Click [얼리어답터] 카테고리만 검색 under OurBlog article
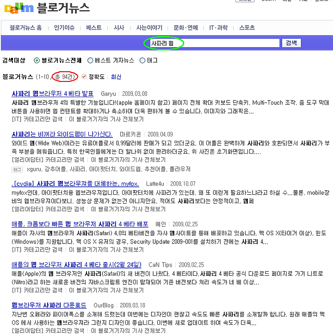Screen dimensions: 333x335 (x=48, y=331)
